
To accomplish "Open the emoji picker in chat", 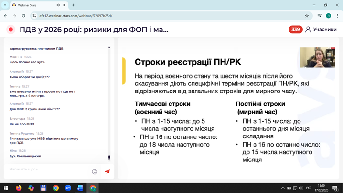I will pyautogui.click(x=95, y=171).
